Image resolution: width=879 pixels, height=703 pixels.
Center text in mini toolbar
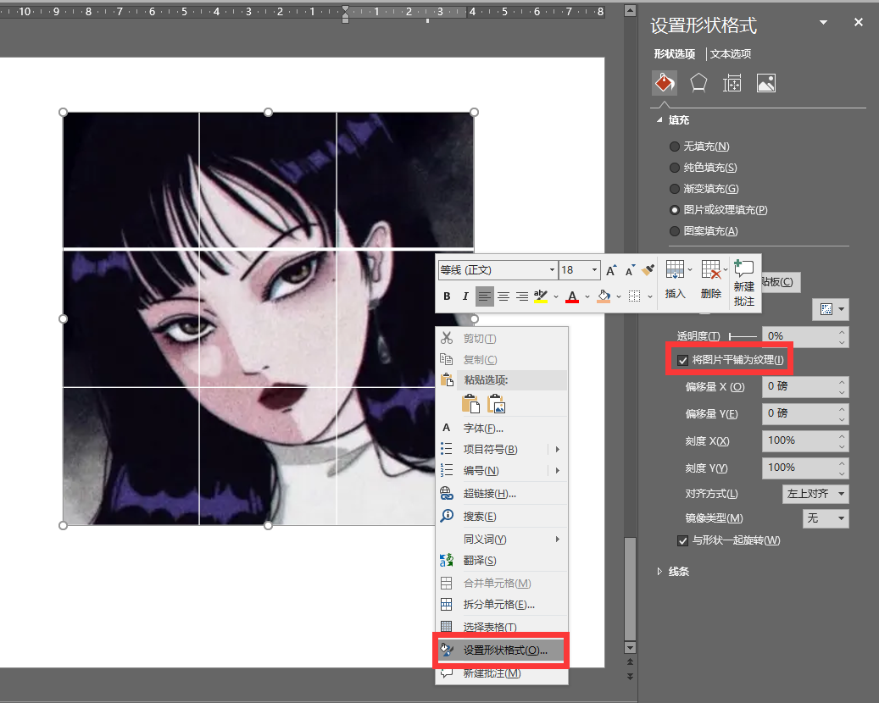coord(503,296)
